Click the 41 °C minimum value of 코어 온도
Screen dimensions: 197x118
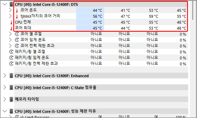pyautogui.click(x=126, y=10)
